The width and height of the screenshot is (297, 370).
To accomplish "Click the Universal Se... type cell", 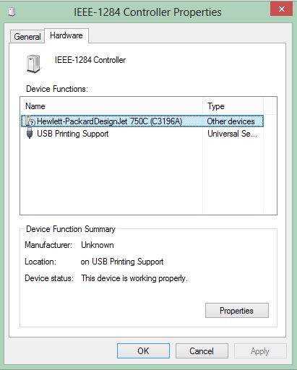I will click(x=232, y=134).
